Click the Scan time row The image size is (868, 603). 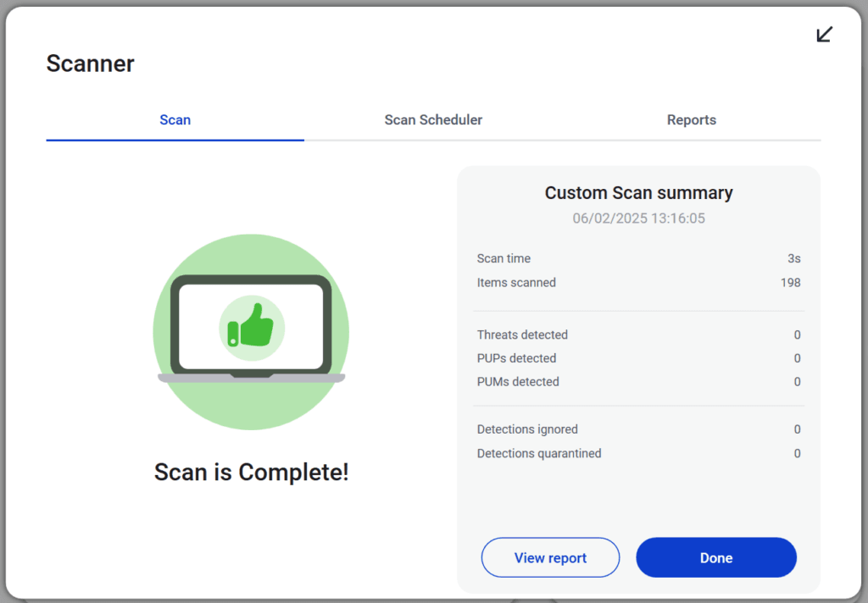[x=504, y=258]
